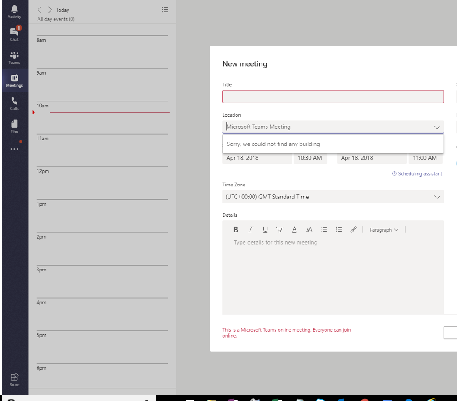457x401 pixels.
Task: Click the 1pm time label
Action: [x=42, y=204]
